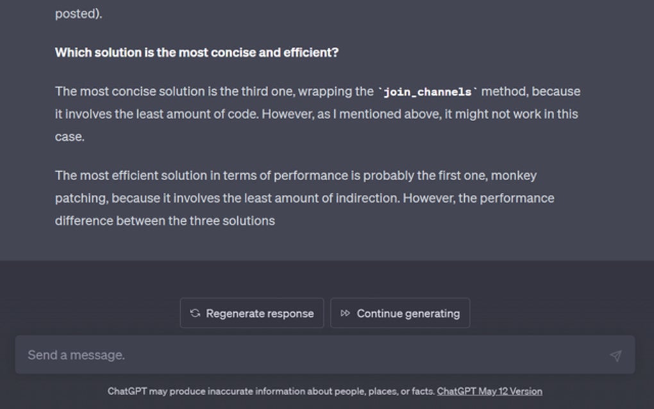Select the send arrow in the message bar
Screen dimensions: 654x409
[614, 355]
